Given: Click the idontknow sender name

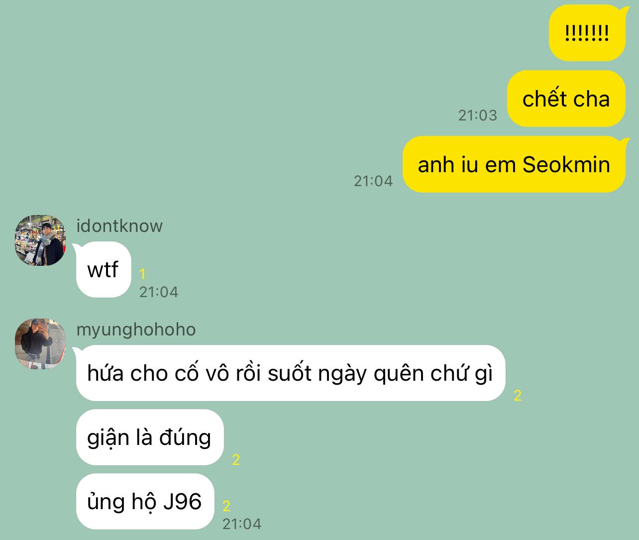Looking at the screenshot, I should [119, 226].
